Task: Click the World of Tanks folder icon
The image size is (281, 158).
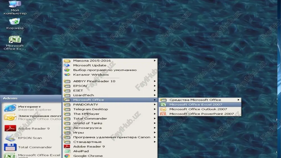Action: (67, 123)
